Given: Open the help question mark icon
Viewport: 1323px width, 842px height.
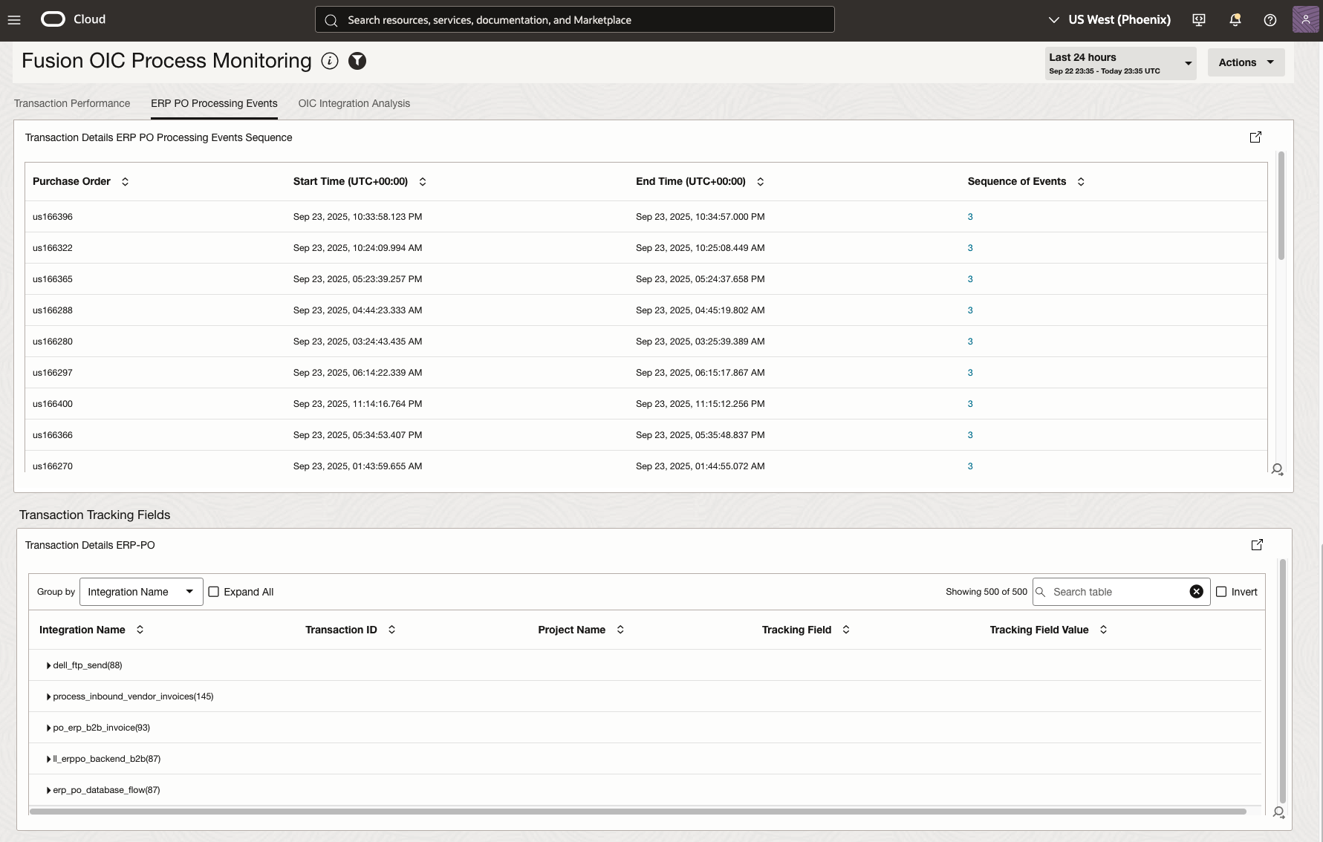Looking at the screenshot, I should coord(1270,20).
